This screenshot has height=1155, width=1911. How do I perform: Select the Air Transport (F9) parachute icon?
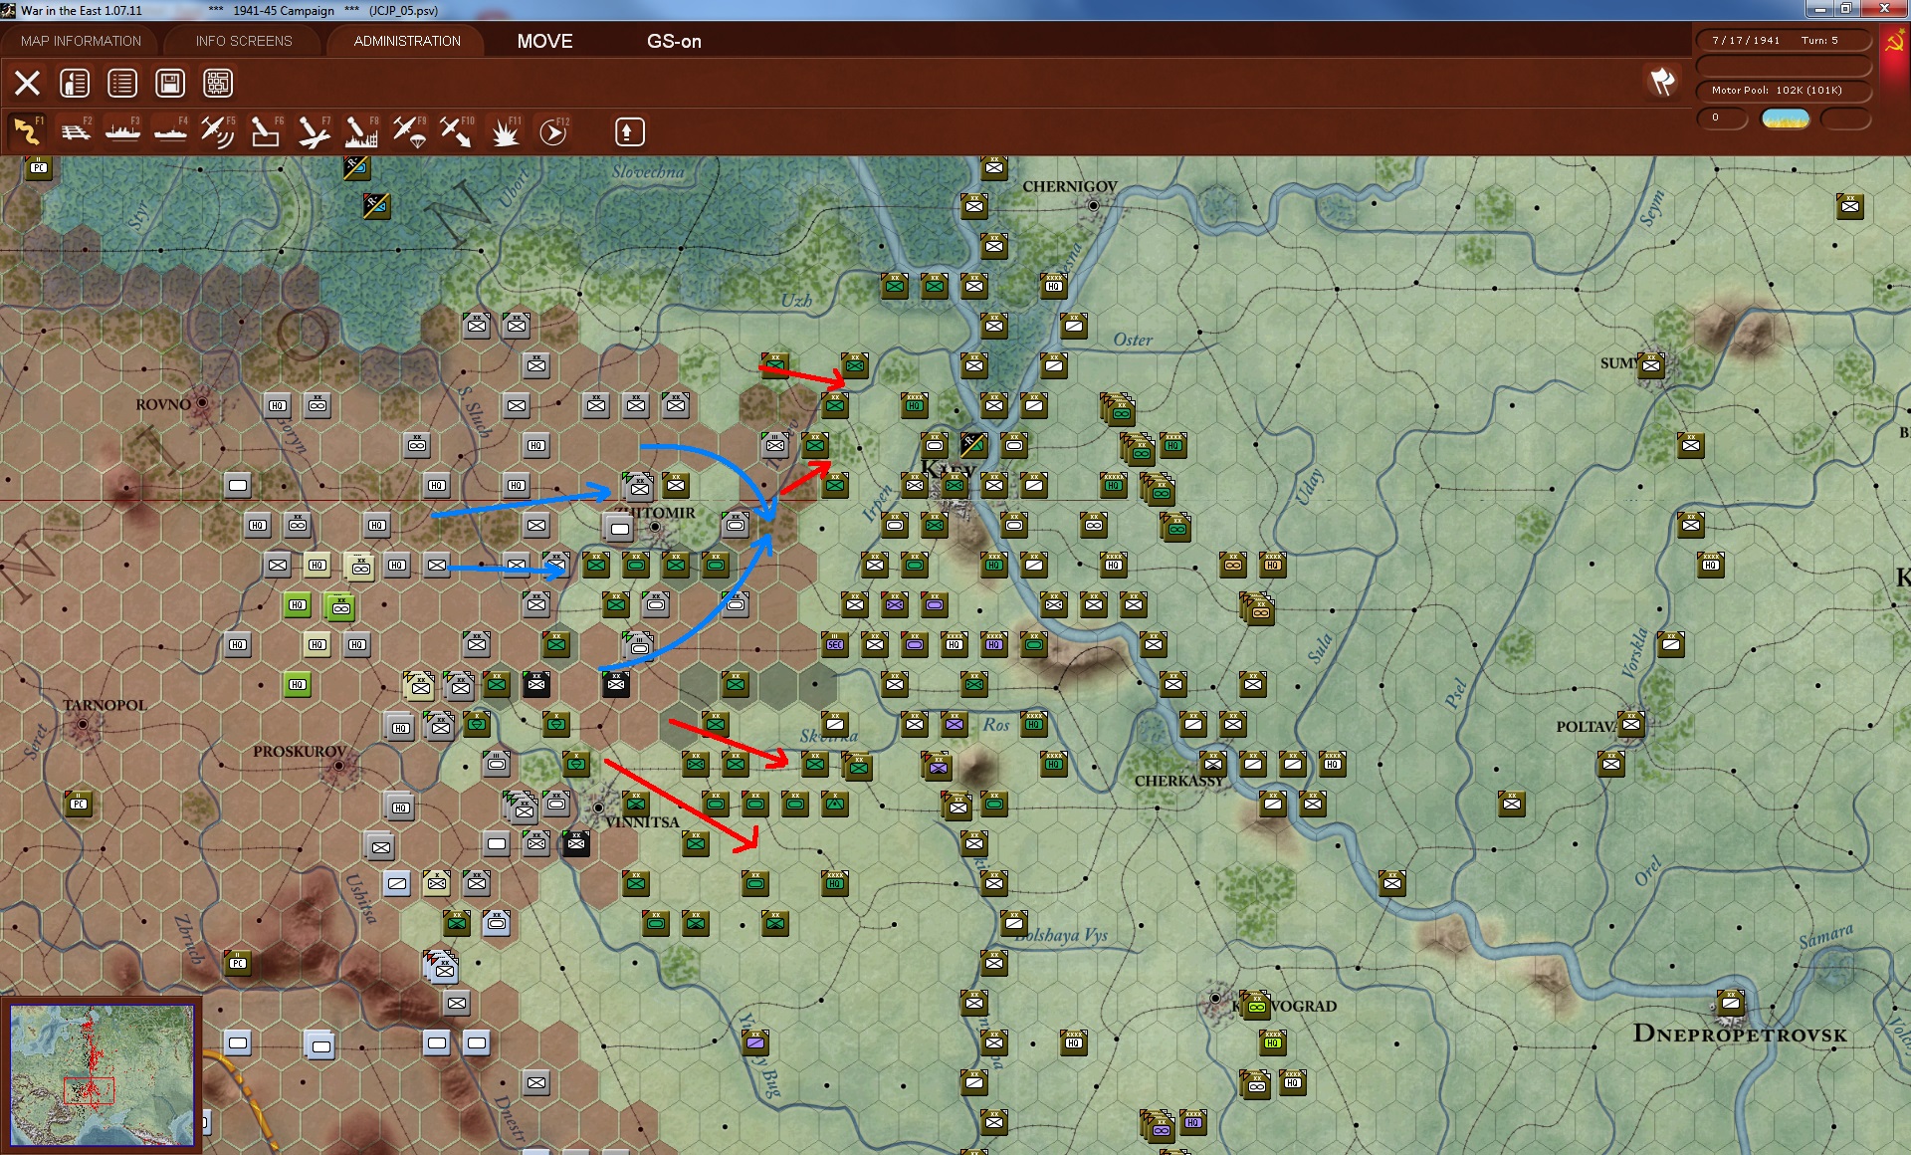coord(409,131)
